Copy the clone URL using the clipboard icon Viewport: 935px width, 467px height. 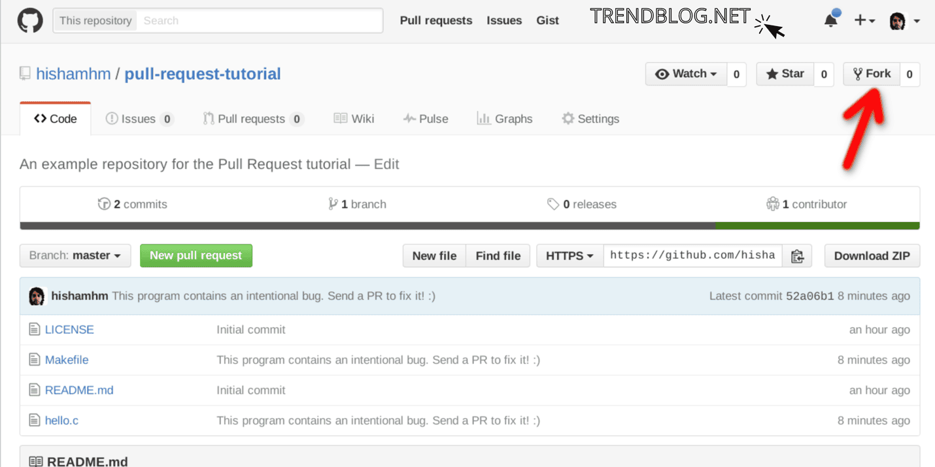pos(797,256)
